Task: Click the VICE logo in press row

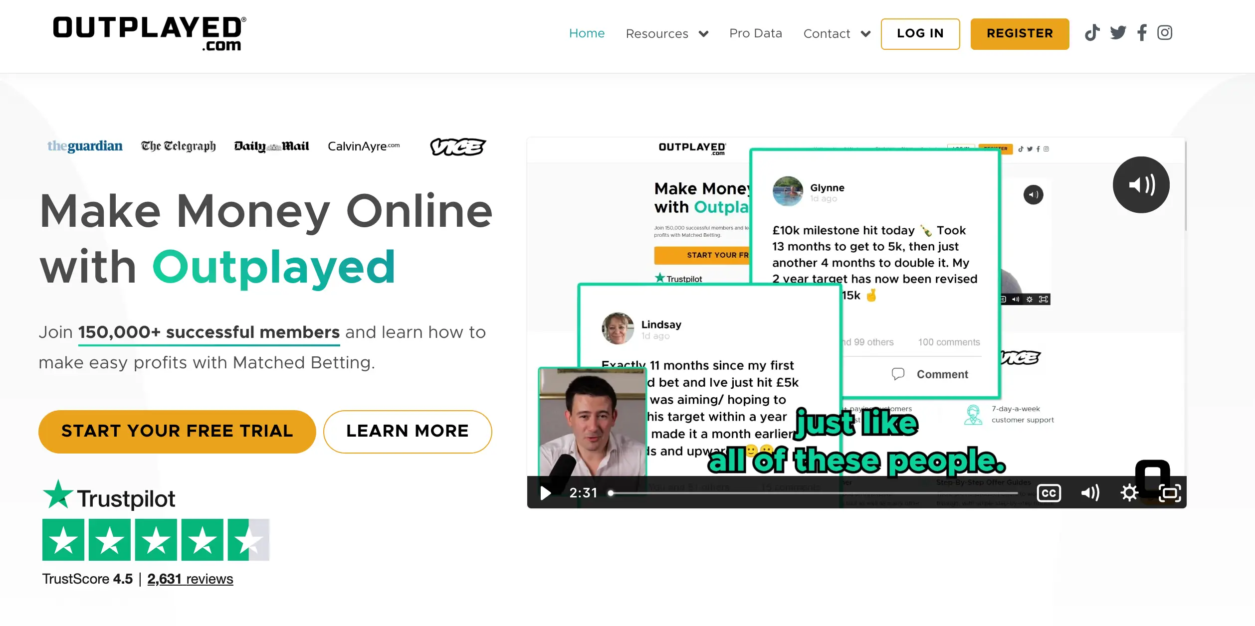Action: [458, 147]
